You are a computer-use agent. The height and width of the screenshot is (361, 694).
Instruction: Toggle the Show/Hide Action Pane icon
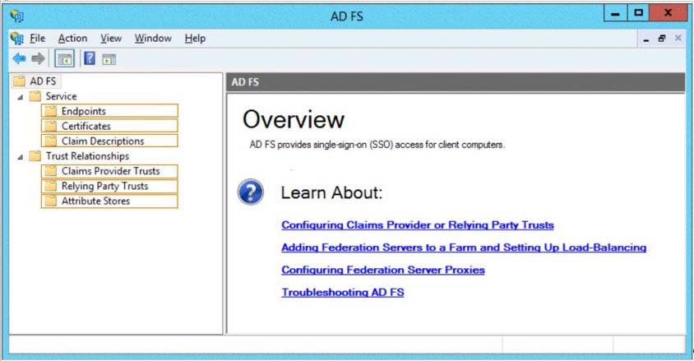(109, 59)
